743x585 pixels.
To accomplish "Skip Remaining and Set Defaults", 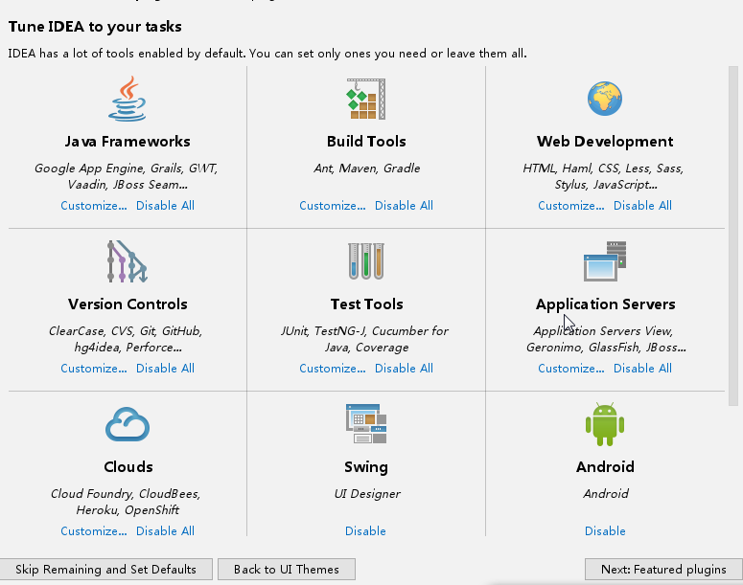I will point(105,570).
